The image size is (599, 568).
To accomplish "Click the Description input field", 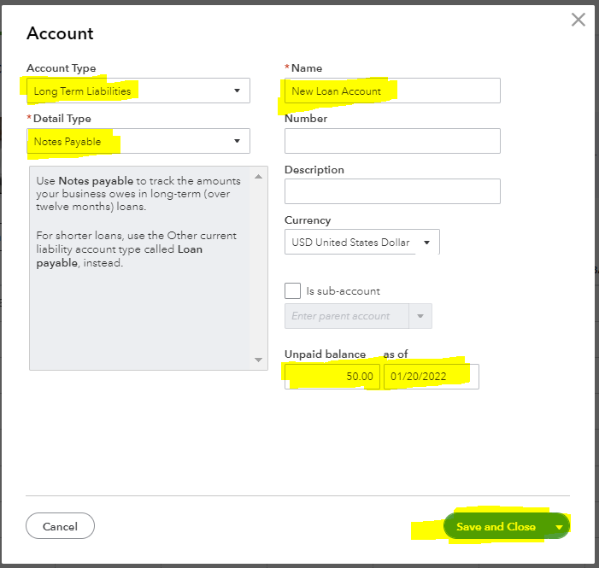I will [x=391, y=191].
